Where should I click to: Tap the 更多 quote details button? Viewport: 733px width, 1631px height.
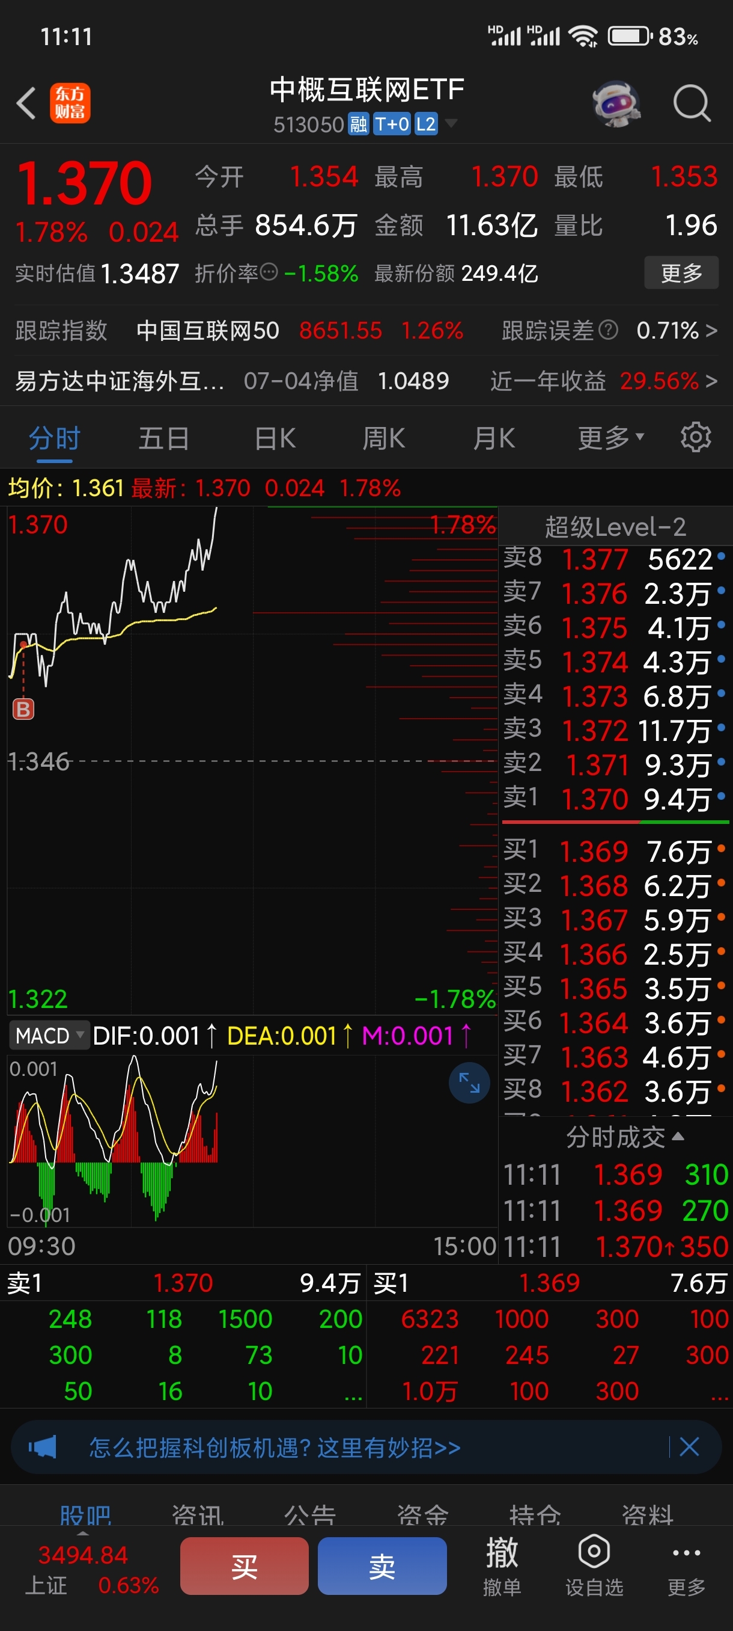(681, 272)
